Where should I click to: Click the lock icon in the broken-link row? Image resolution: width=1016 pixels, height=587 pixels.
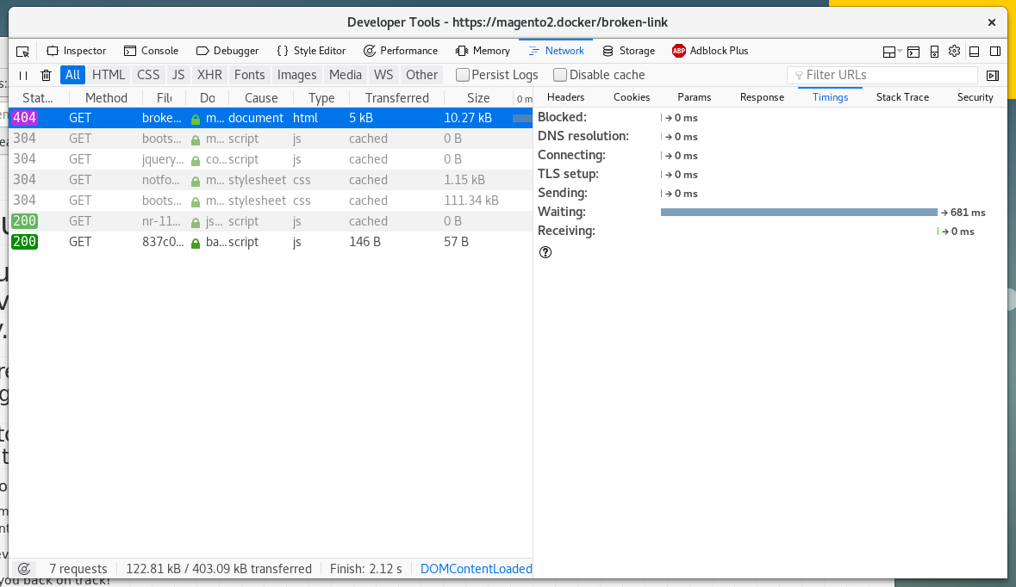tap(196, 119)
